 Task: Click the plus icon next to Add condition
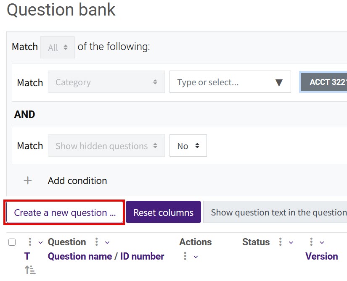(x=27, y=181)
